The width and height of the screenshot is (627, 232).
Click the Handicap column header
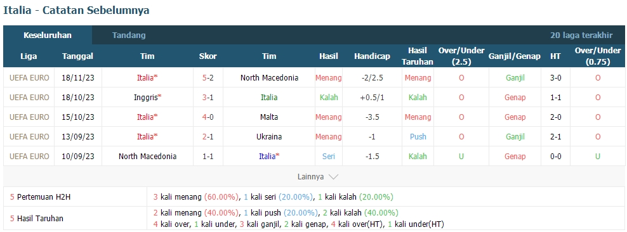tap(372, 56)
